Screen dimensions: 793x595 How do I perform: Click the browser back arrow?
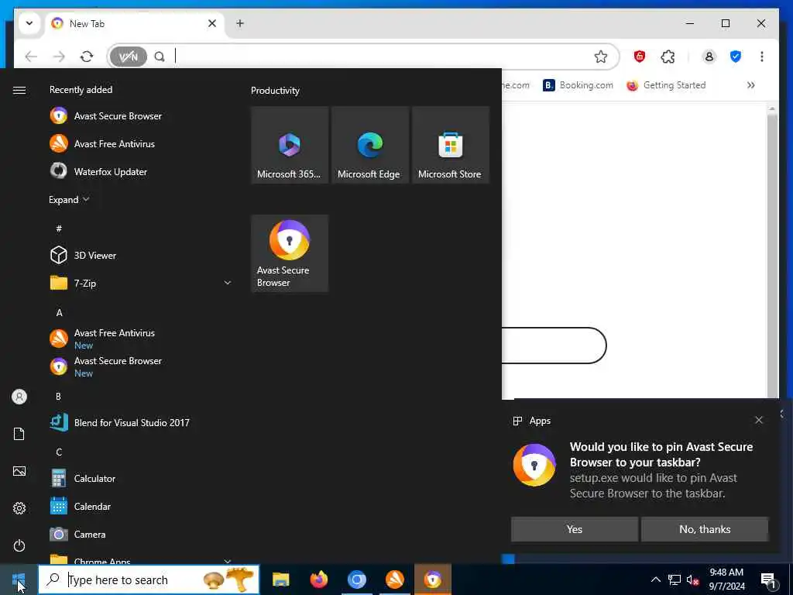click(31, 57)
